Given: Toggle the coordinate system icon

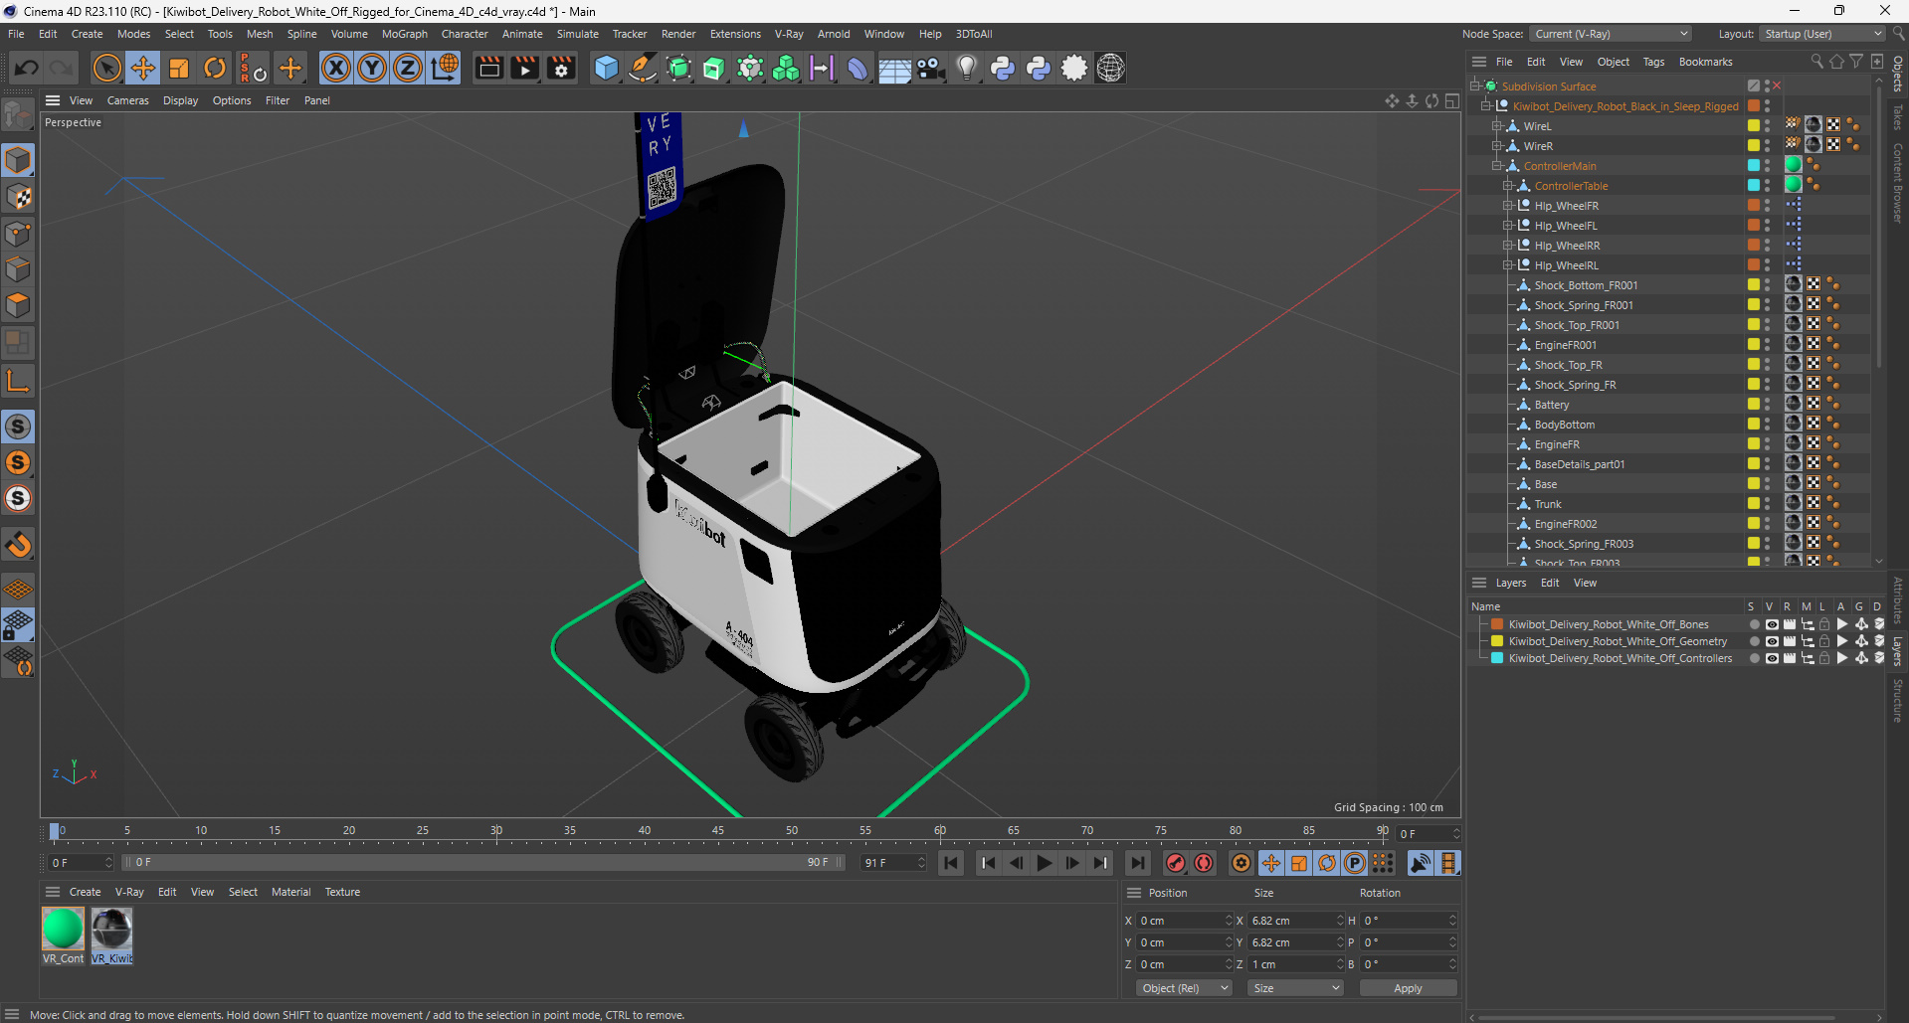Looking at the screenshot, I should tap(445, 68).
